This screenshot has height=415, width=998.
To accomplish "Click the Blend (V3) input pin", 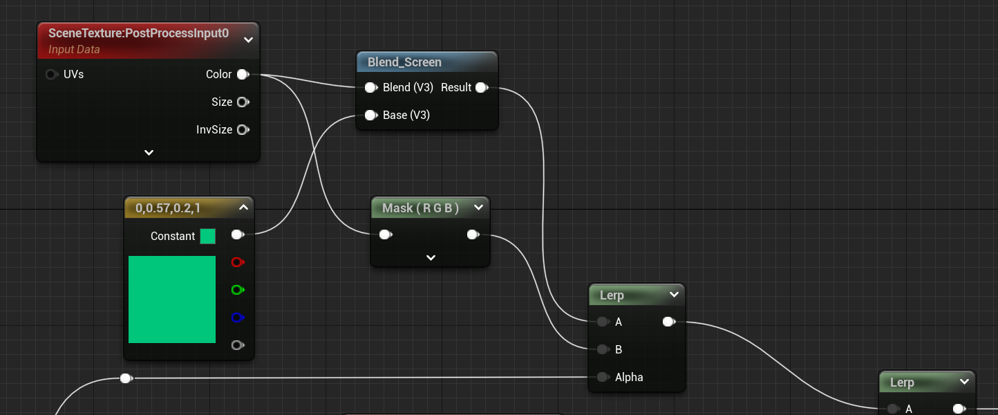I will [370, 88].
